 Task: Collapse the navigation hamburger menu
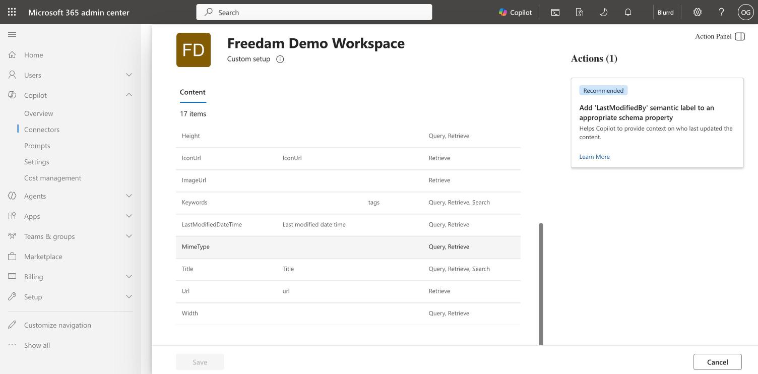(12, 34)
